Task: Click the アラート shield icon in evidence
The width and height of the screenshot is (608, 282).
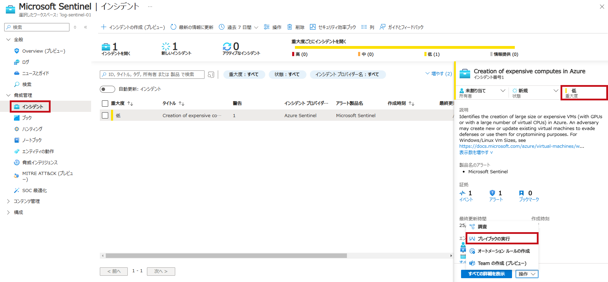Action: [492, 193]
